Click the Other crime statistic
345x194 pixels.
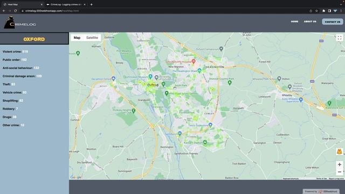point(13,125)
